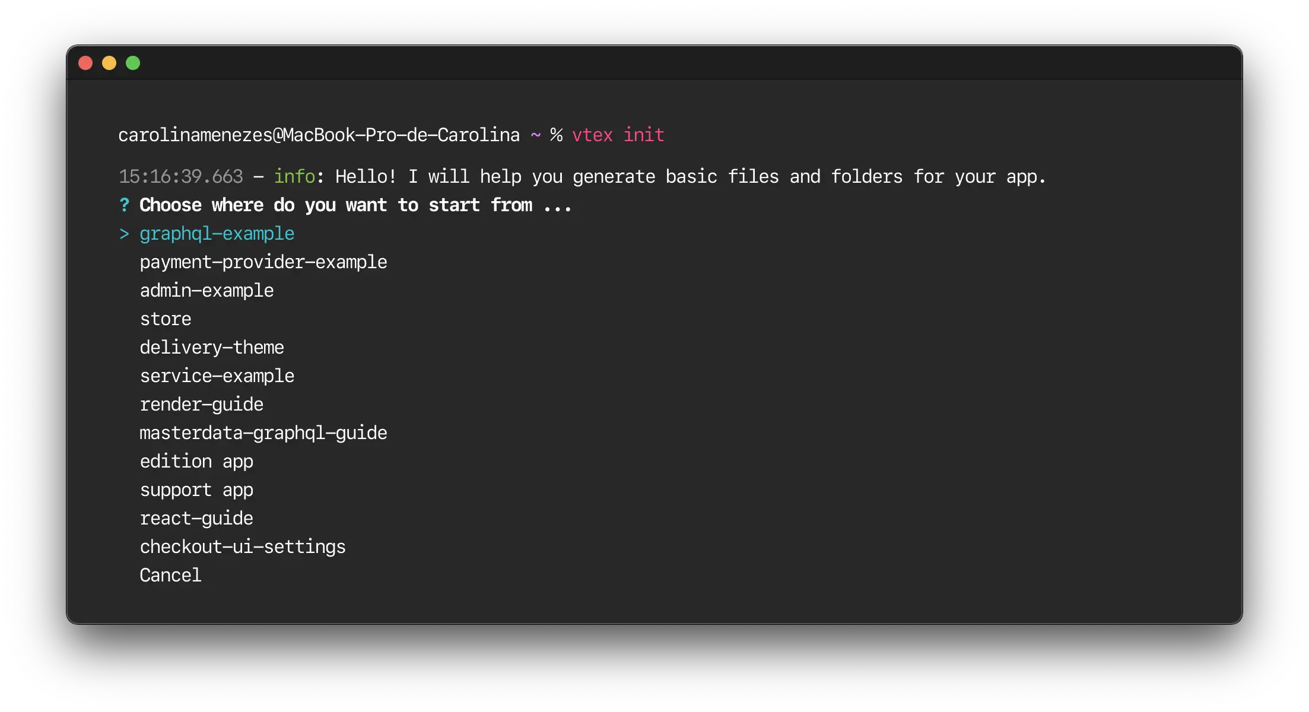The image size is (1309, 712).
Task: Choose the edition app template
Action: click(x=196, y=461)
